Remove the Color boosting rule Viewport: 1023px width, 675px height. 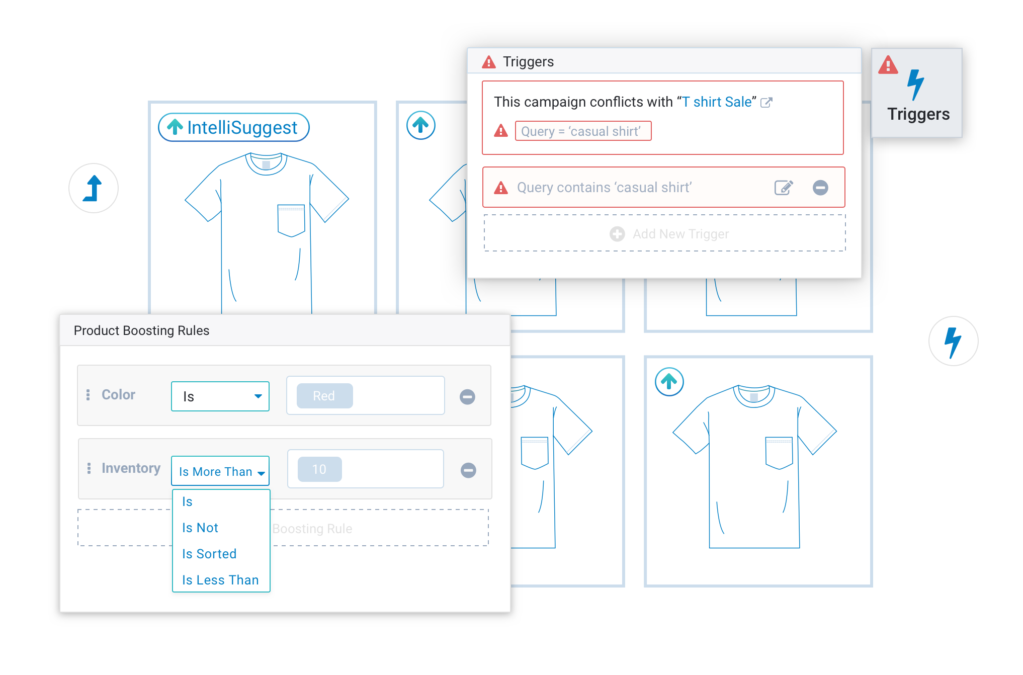pos(467,396)
